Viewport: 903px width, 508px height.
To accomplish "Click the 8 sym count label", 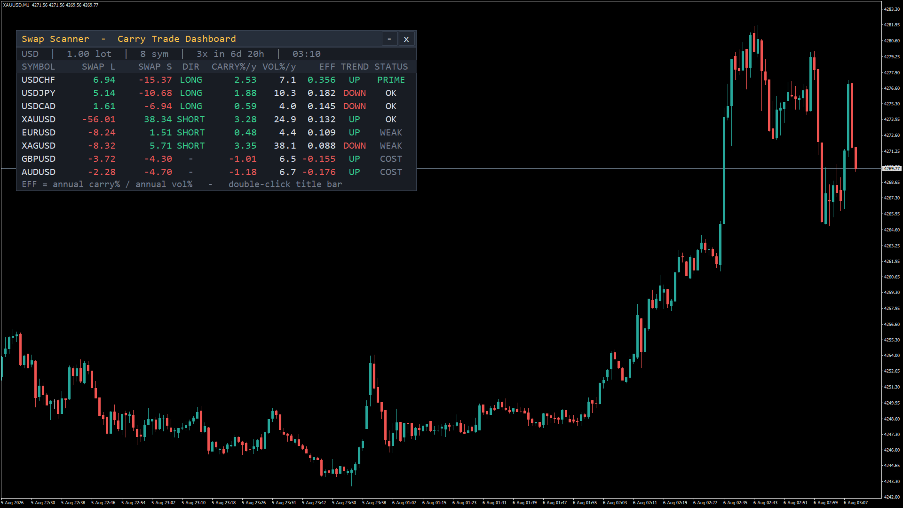I will [154, 54].
